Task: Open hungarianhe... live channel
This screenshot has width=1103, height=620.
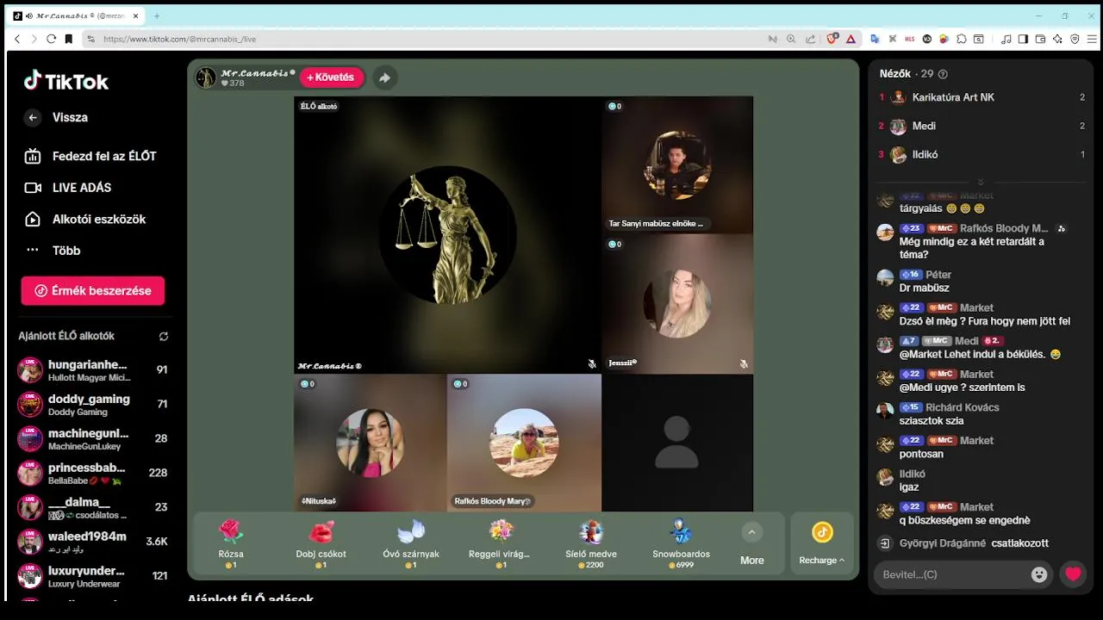Action: 92,370
